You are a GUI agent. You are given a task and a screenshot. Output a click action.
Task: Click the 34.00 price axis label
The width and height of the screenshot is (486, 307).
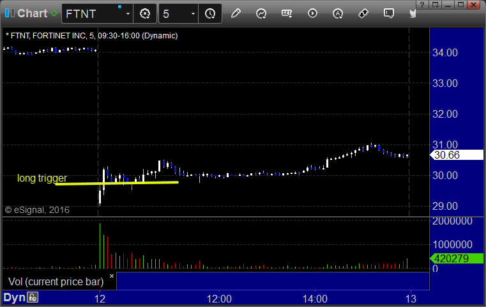point(445,52)
